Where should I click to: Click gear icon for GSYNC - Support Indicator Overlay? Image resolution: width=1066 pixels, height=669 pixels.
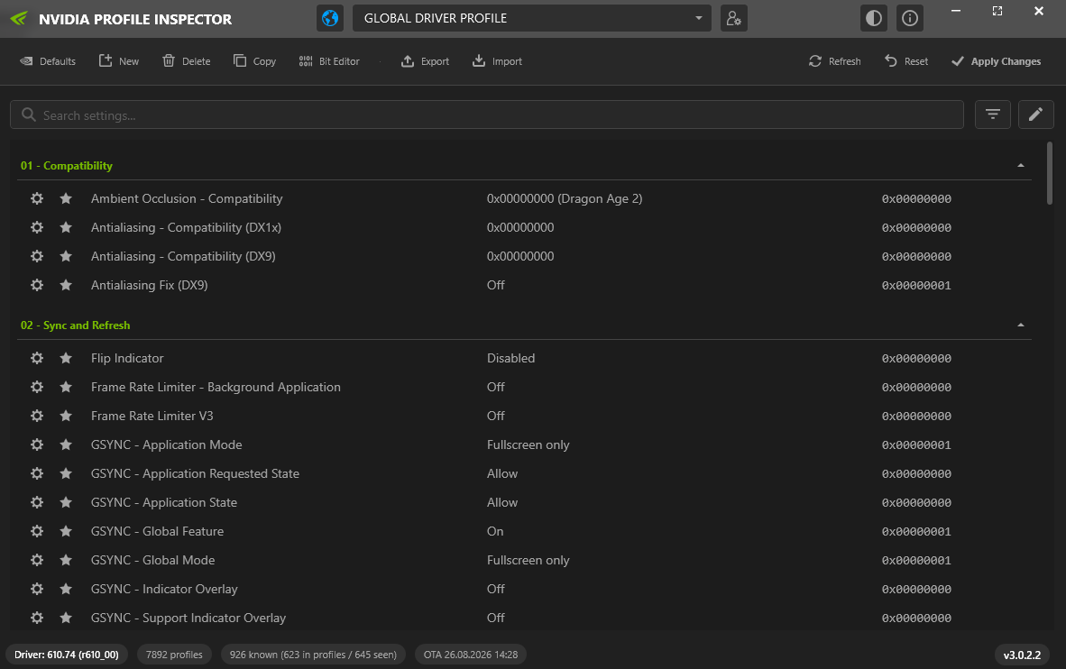[x=37, y=618]
